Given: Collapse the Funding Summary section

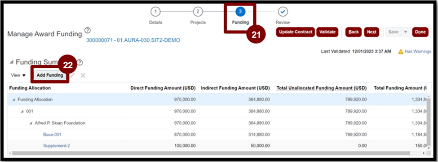Looking at the screenshot, I should coord(11,62).
